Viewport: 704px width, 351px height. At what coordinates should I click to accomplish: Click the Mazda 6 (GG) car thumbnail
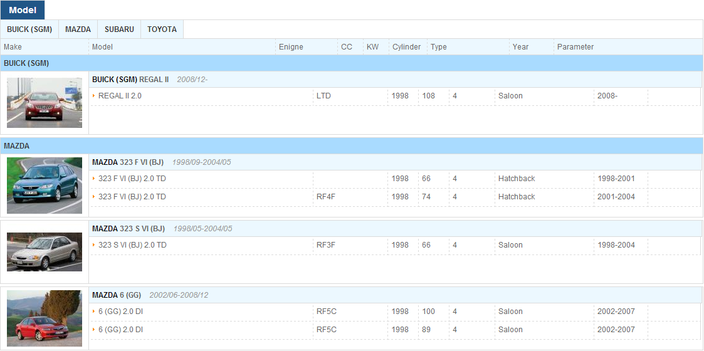click(x=45, y=318)
